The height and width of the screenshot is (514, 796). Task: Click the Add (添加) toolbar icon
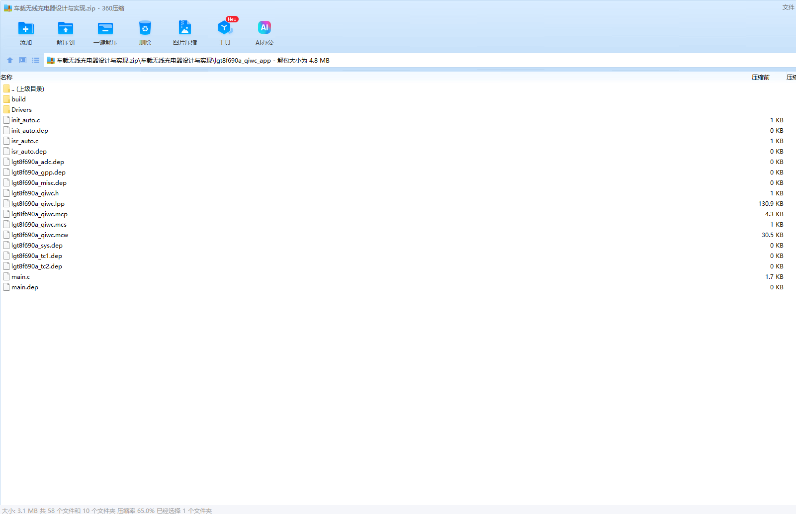point(26,29)
